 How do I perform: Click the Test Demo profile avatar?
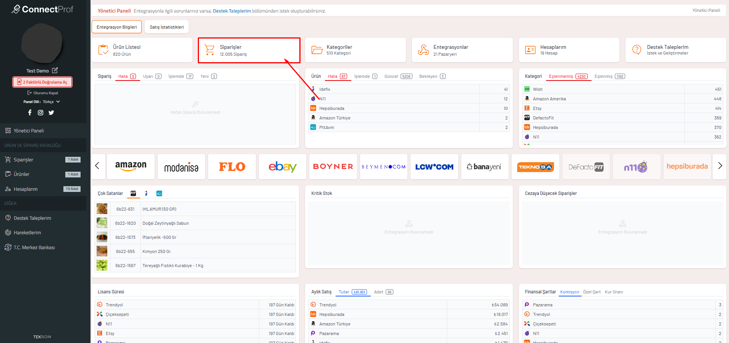[x=42, y=43]
